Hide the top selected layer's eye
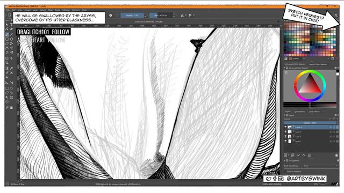The height and width of the screenshot is (193, 344). point(285,127)
